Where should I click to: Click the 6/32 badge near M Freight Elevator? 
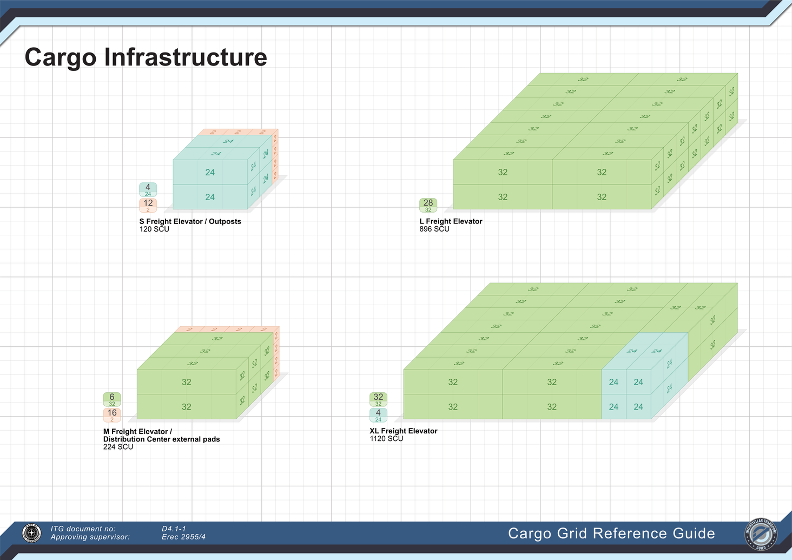[x=111, y=399]
